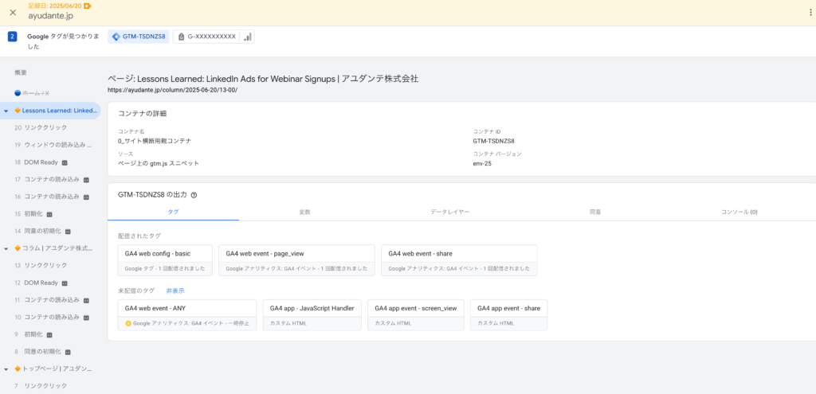Click the message icon beside 15 初期化
The image size is (816, 394).
(49, 214)
